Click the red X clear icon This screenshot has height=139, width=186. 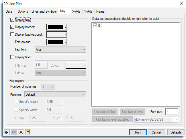tap(21, 132)
